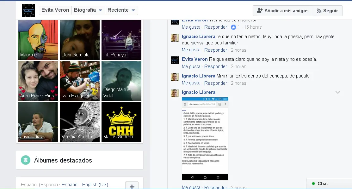The width and height of the screenshot is (352, 189).
Task: Click Me gusta under Mmm si comment
Action: 191,83
